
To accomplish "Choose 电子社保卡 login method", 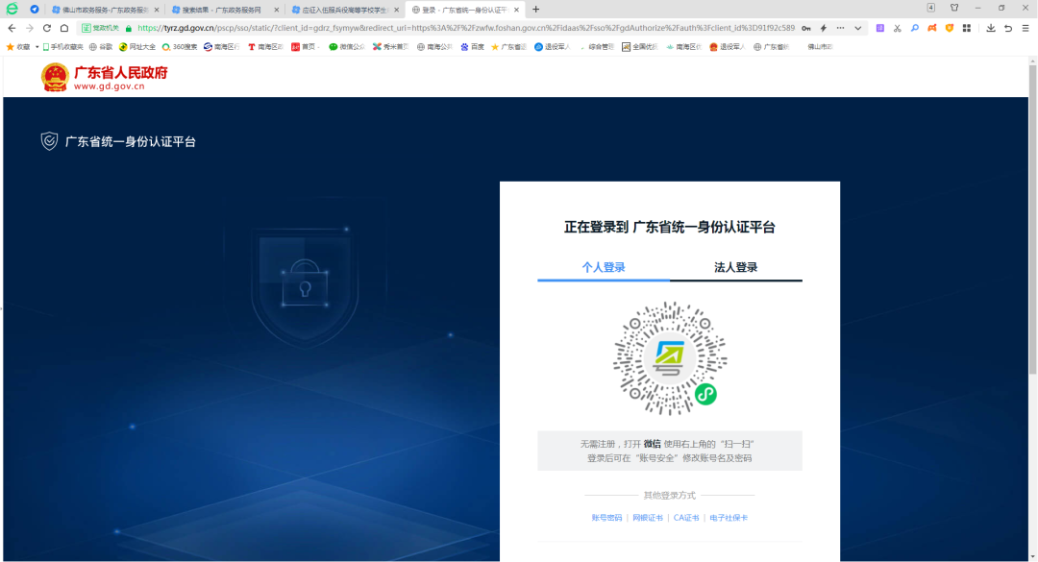I will [x=729, y=518].
